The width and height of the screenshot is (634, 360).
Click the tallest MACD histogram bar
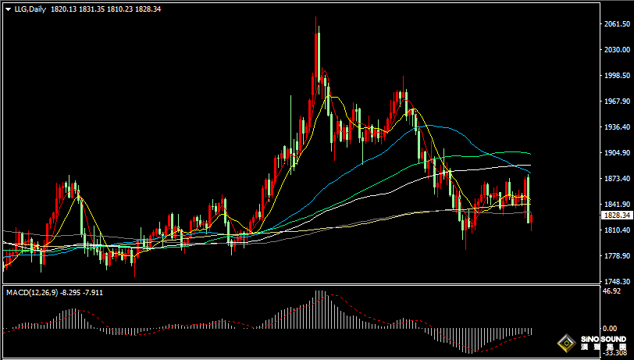319,309
